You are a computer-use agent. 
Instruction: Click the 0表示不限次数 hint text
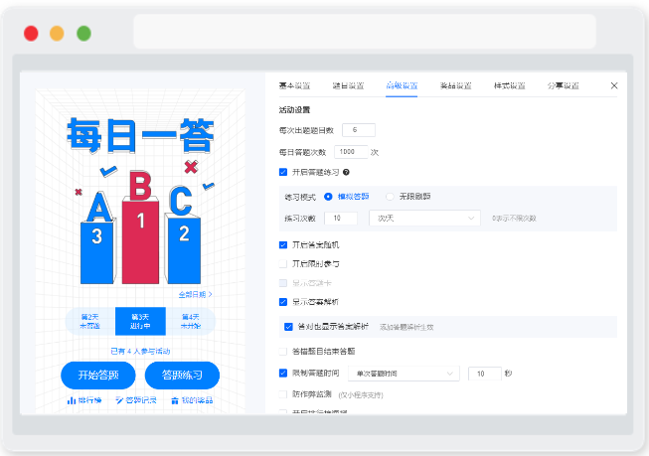coord(514,219)
